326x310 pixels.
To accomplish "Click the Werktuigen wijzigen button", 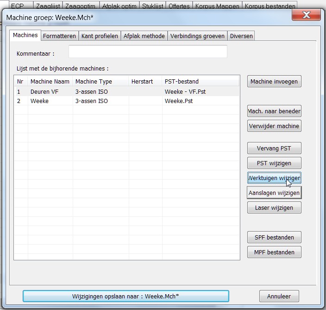I will pos(274,178).
